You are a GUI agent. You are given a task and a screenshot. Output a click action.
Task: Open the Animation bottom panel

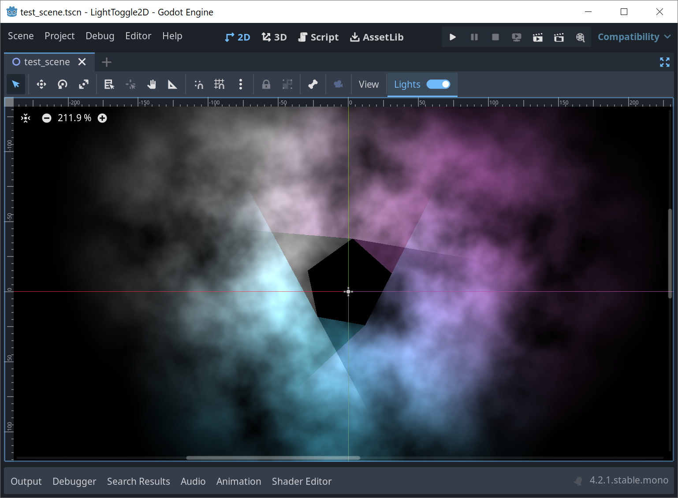point(238,481)
